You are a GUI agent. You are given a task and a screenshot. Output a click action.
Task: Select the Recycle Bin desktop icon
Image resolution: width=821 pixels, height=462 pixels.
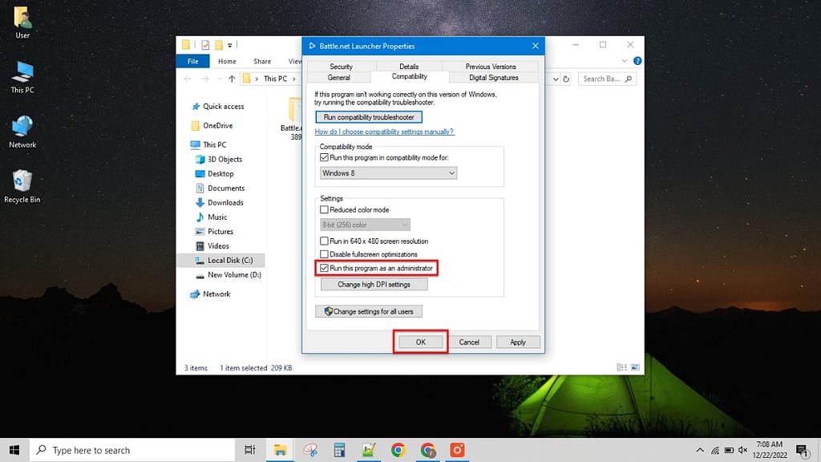point(22,186)
